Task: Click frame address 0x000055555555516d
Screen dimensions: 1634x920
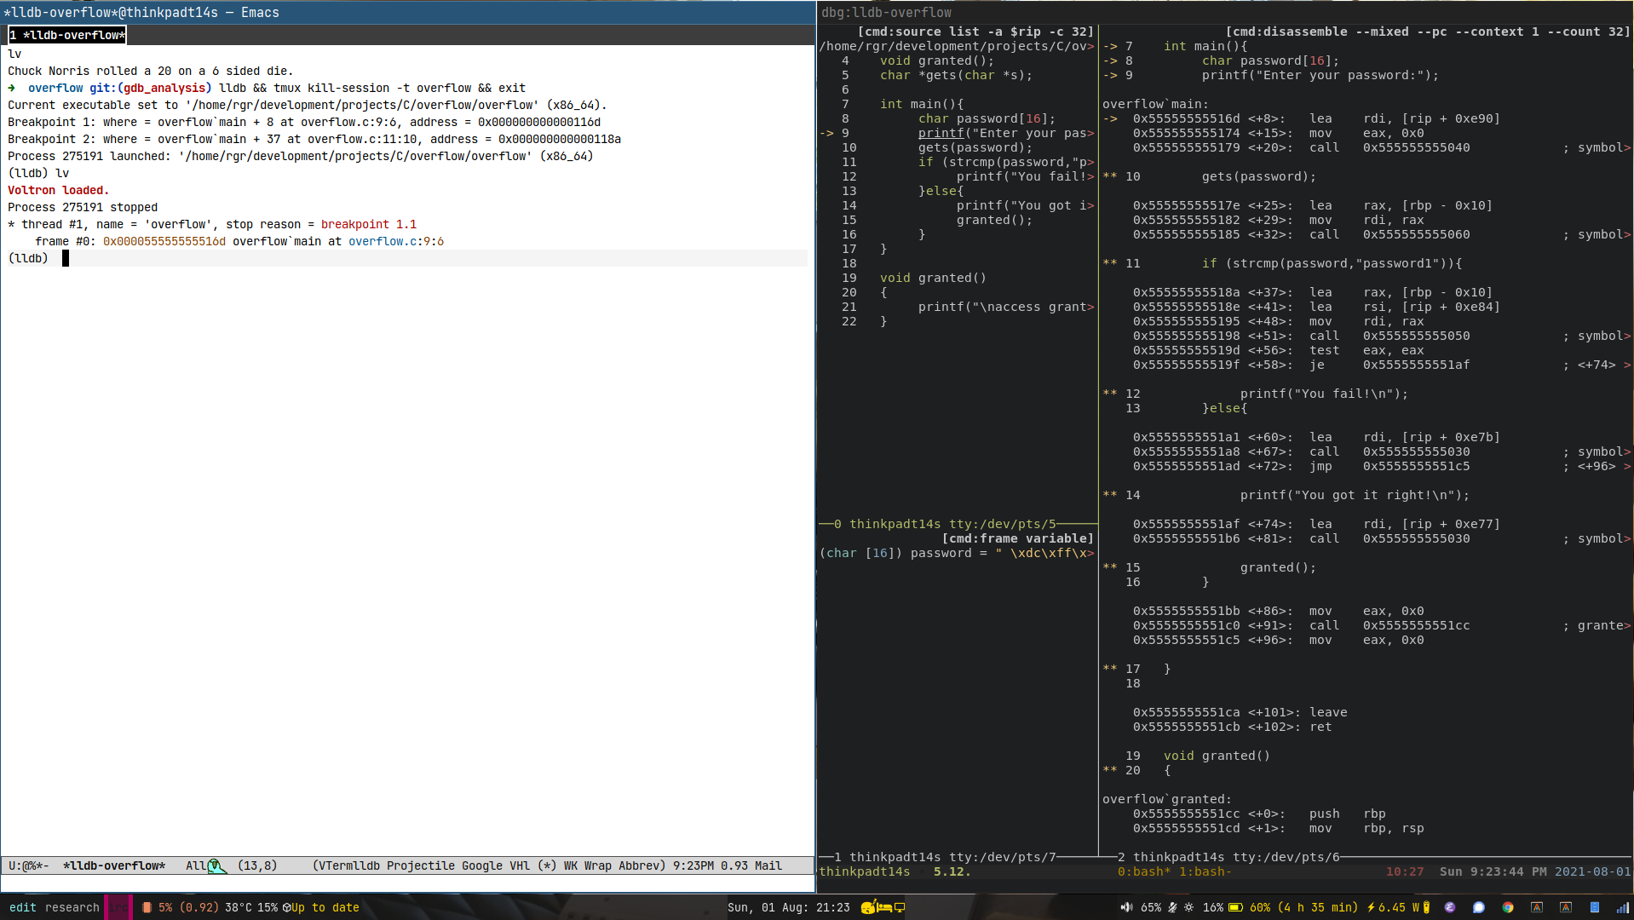Action: tap(164, 241)
